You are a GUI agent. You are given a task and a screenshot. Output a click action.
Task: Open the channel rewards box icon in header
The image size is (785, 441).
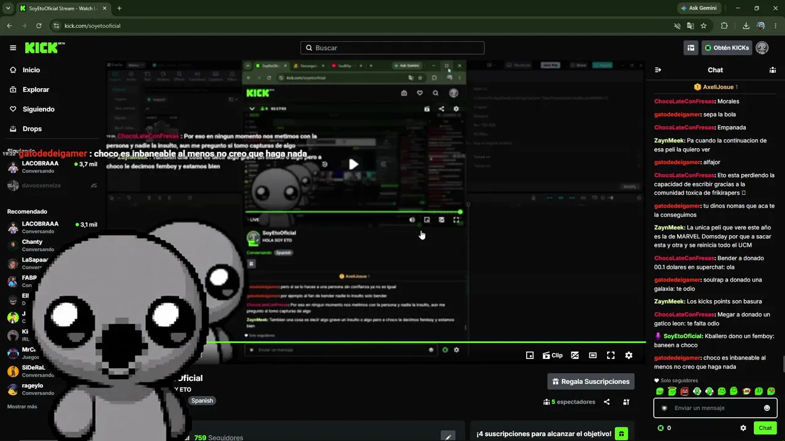(691, 48)
